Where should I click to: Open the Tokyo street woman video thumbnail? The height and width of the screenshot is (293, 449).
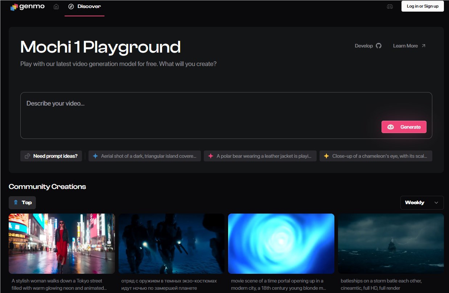[62, 243]
